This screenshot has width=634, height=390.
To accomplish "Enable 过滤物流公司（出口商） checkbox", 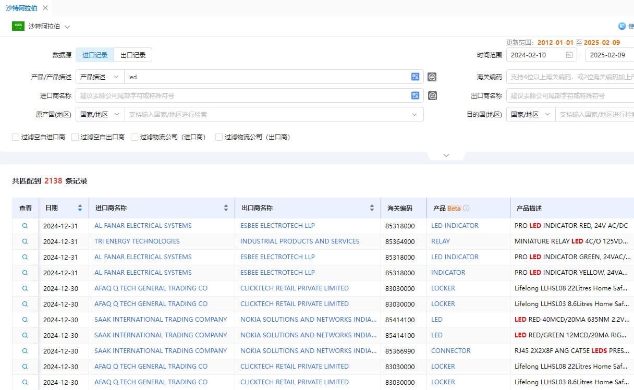I will 219,137.
